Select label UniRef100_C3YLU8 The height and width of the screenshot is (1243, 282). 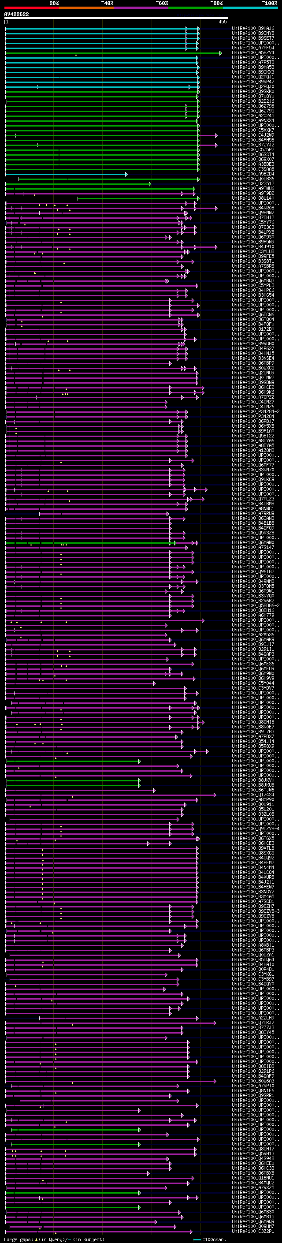point(252,251)
